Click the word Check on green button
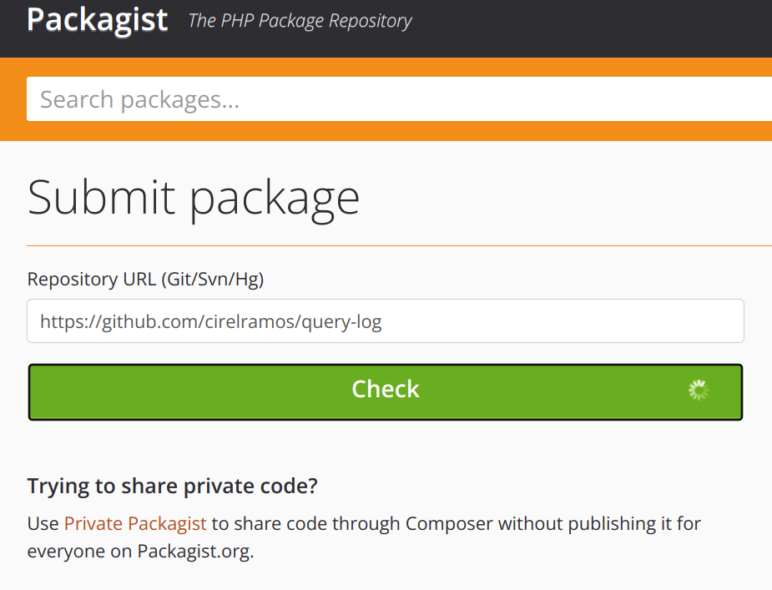 [x=386, y=390]
